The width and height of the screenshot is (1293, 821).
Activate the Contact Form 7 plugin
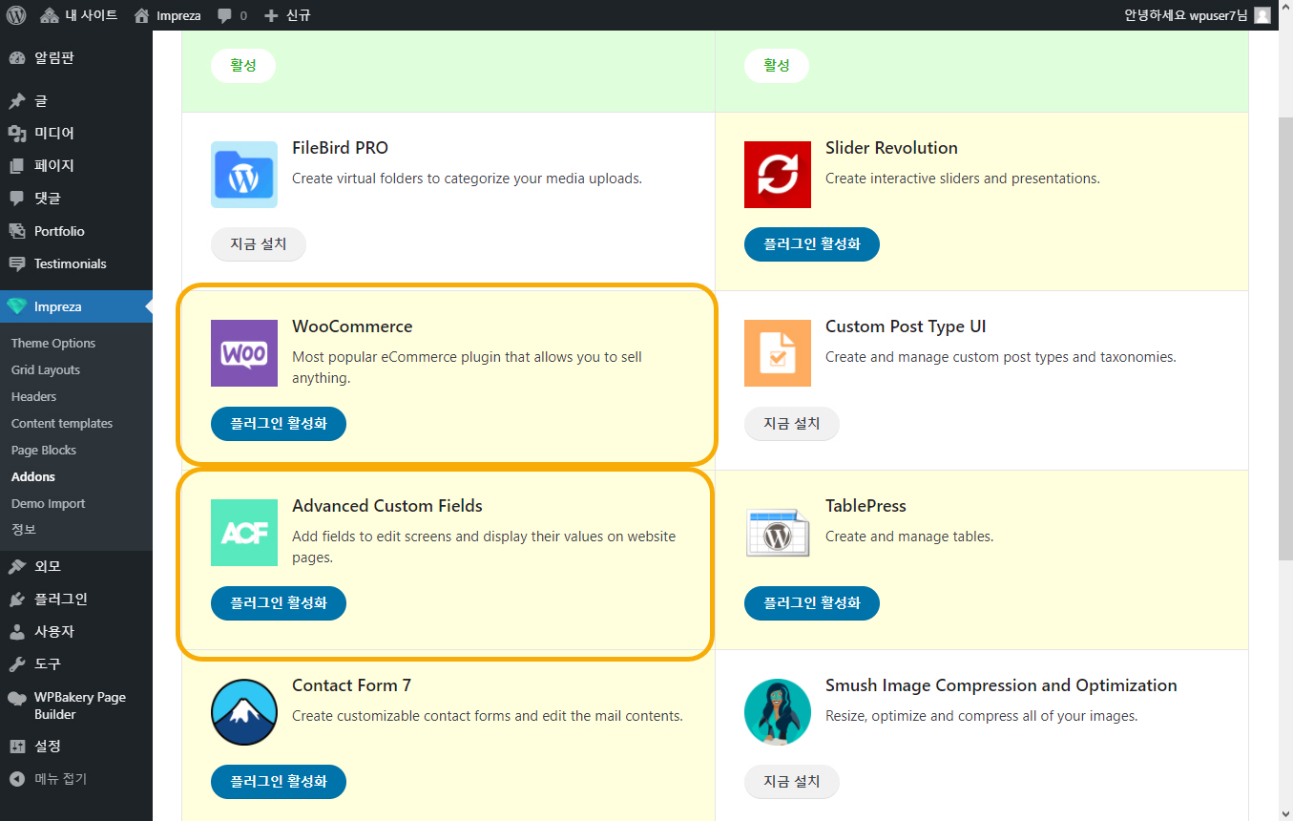point(279,782)
